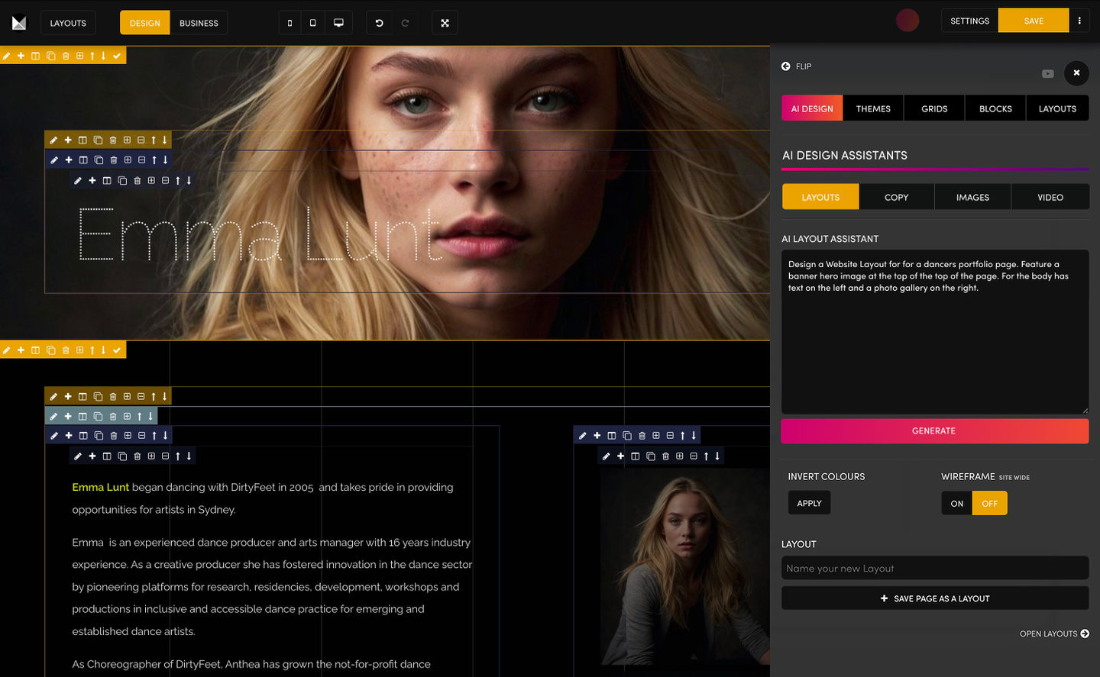Open the Layouts menu in top bar
Screen dimensions: 1100x677
point(68,23)
